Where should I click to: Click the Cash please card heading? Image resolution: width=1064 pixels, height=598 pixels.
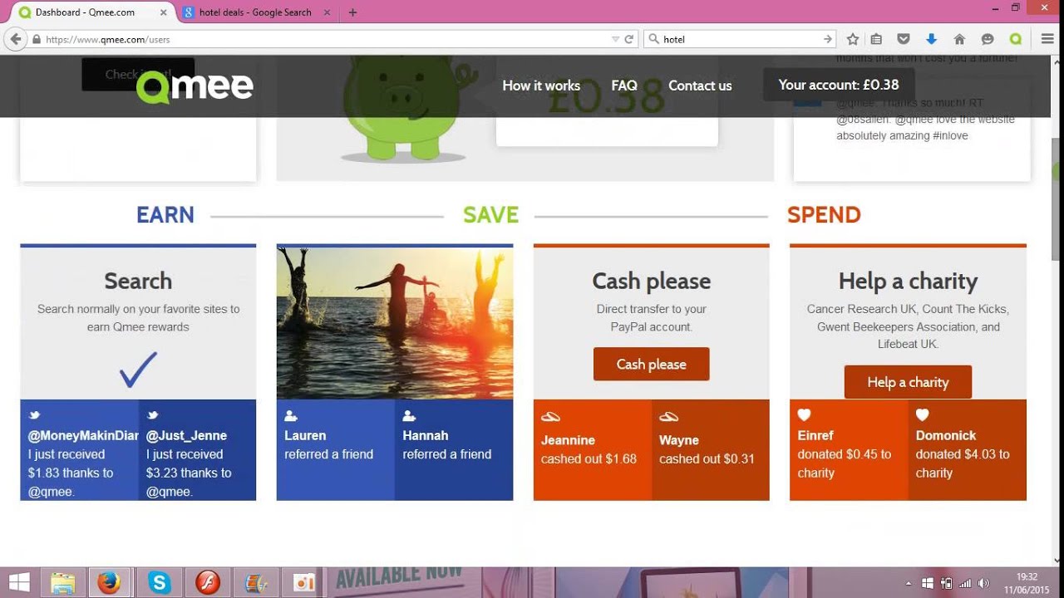pos(652,281)
